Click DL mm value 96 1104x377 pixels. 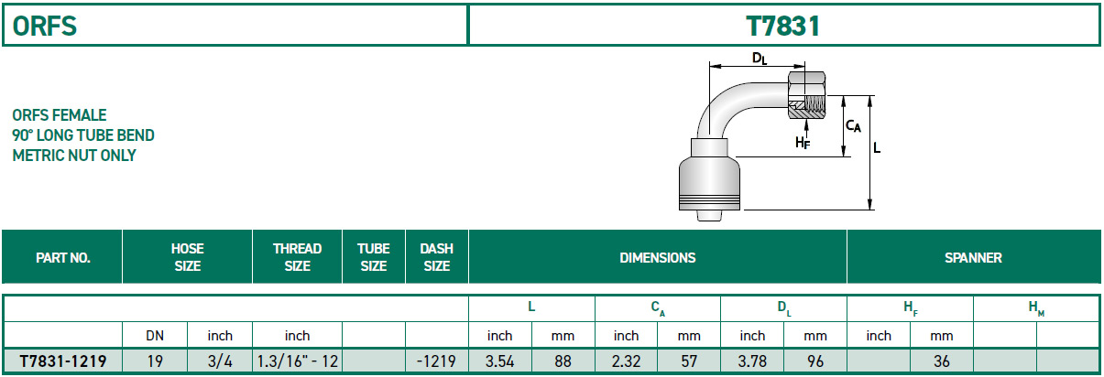pos(815,361)
